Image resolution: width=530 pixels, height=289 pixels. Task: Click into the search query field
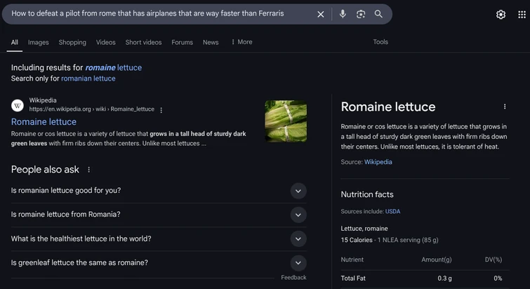[x=154, y=14]
